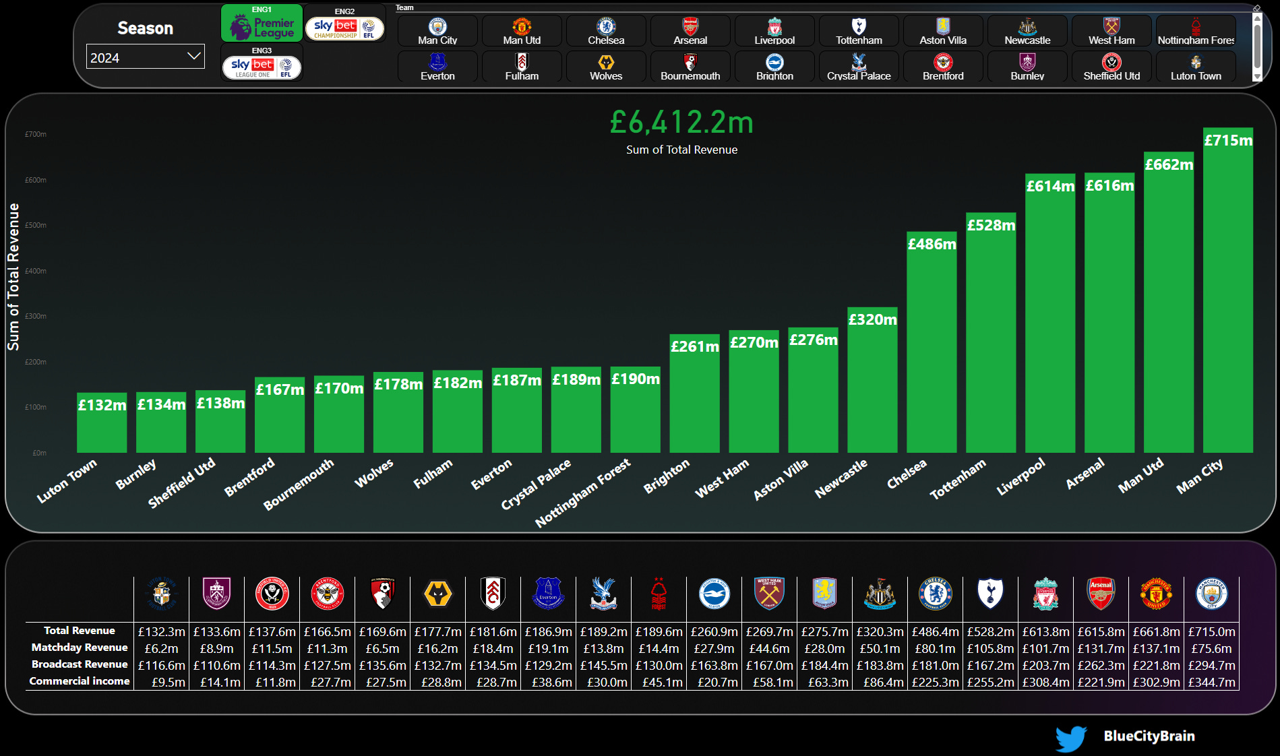Filter by Man Utd team tile
Image resolution: width=1280 pixels, height=756 pixels.
(522, 31)
